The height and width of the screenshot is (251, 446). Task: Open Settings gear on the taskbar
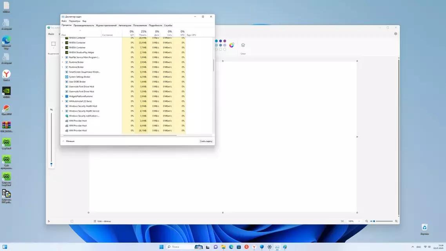tap(269, 247)
